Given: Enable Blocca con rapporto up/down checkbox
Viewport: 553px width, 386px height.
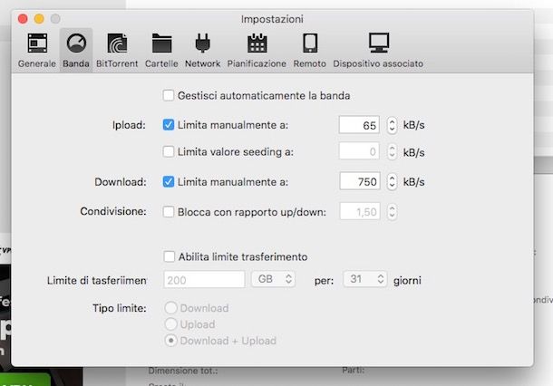Looking at the screenshot, I should [x=169, y=212].
